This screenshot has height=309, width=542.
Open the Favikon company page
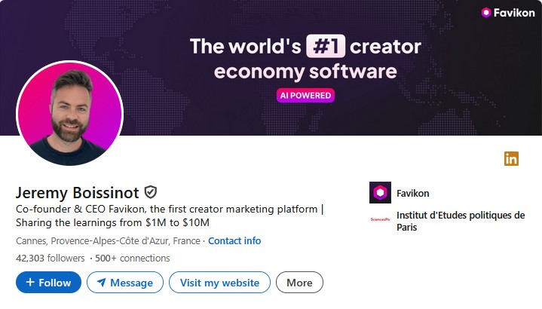413,193
